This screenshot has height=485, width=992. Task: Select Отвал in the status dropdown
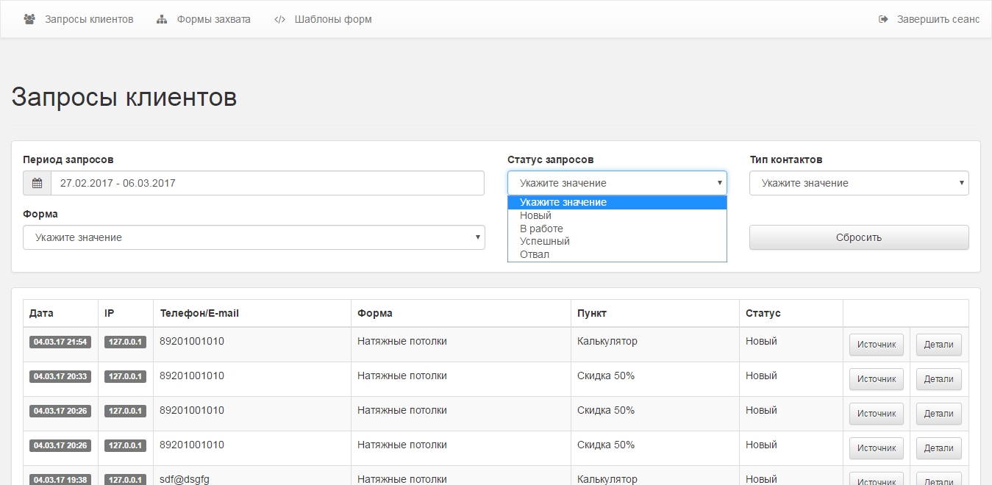click(535, 254)
